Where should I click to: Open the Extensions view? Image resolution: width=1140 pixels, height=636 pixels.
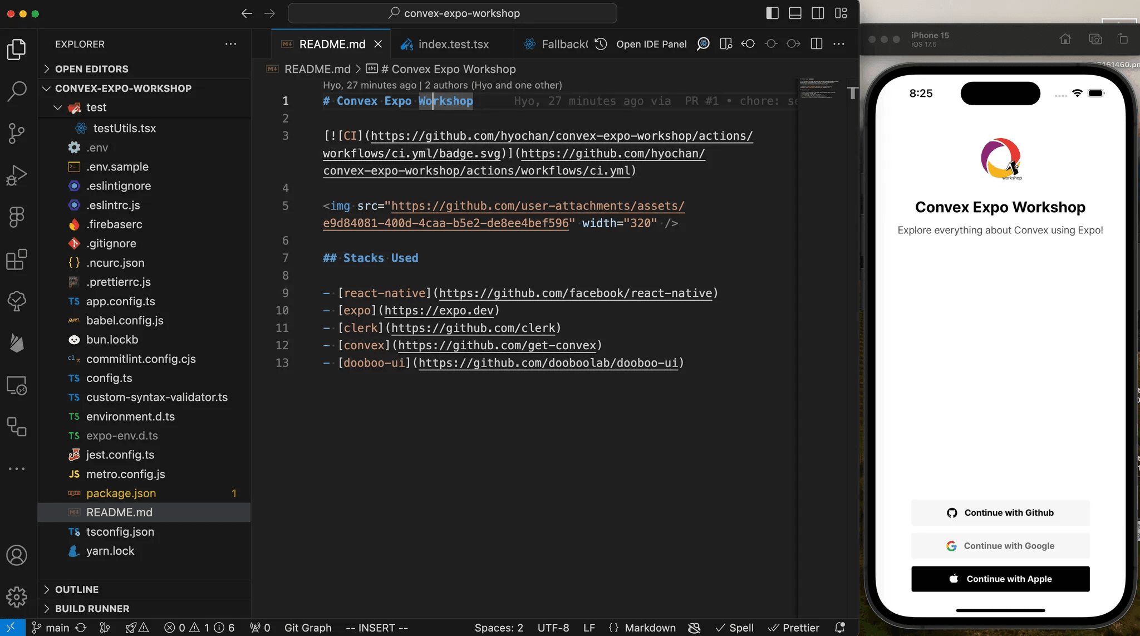[x=17, y=260]
